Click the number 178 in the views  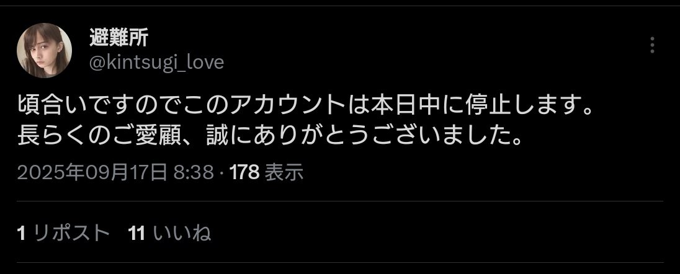pyautogui.click(x=244, y=173)
